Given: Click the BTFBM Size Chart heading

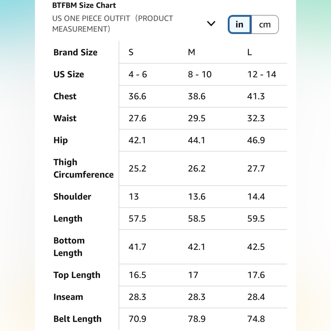Looking at the screenshot, I should [84, 5].
